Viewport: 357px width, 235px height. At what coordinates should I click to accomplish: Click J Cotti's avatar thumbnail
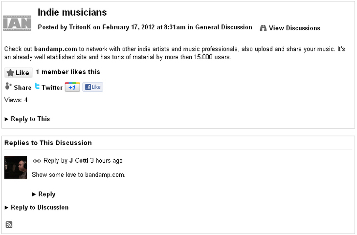16,167
